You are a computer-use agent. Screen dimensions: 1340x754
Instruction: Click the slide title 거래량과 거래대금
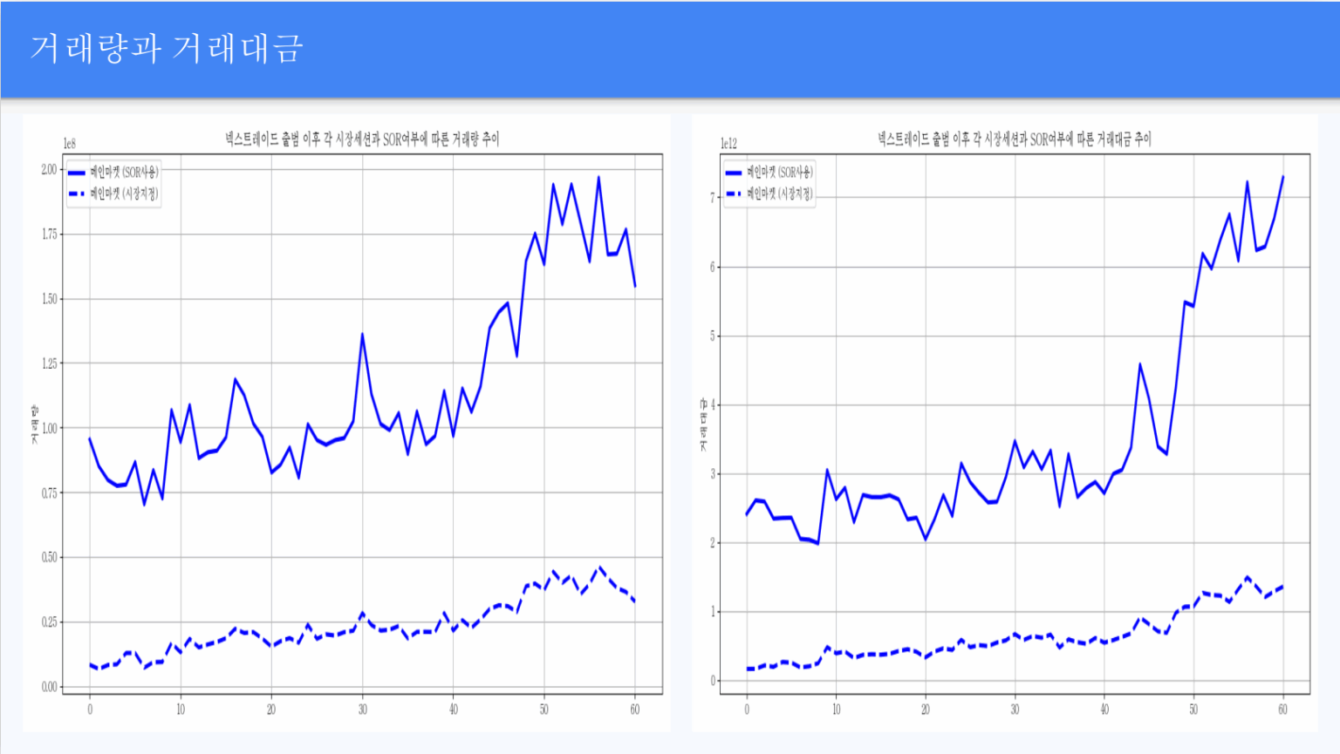click(166, 49)
